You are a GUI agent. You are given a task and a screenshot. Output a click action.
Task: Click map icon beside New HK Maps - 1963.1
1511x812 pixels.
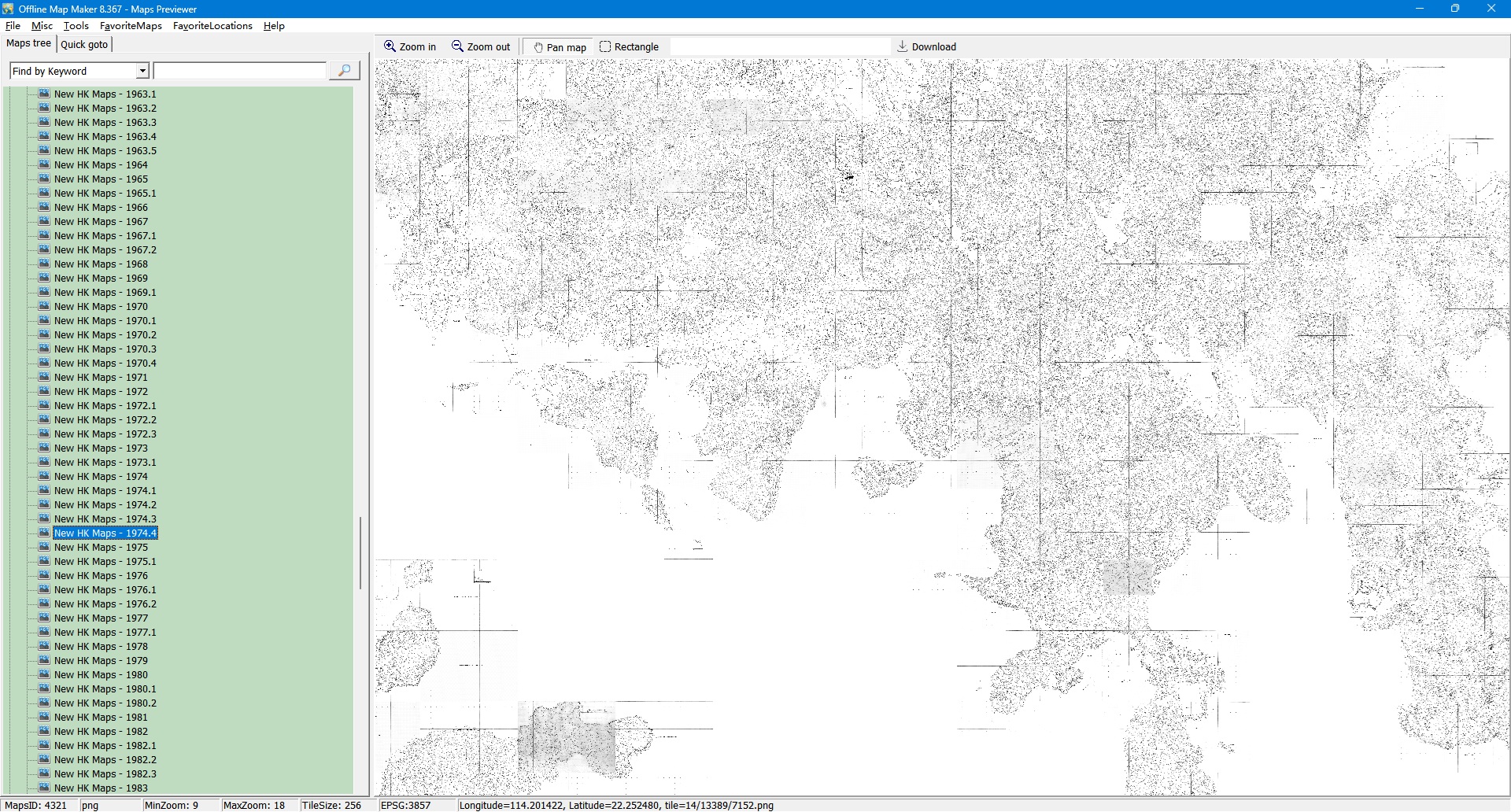click(x=45, y=94)
